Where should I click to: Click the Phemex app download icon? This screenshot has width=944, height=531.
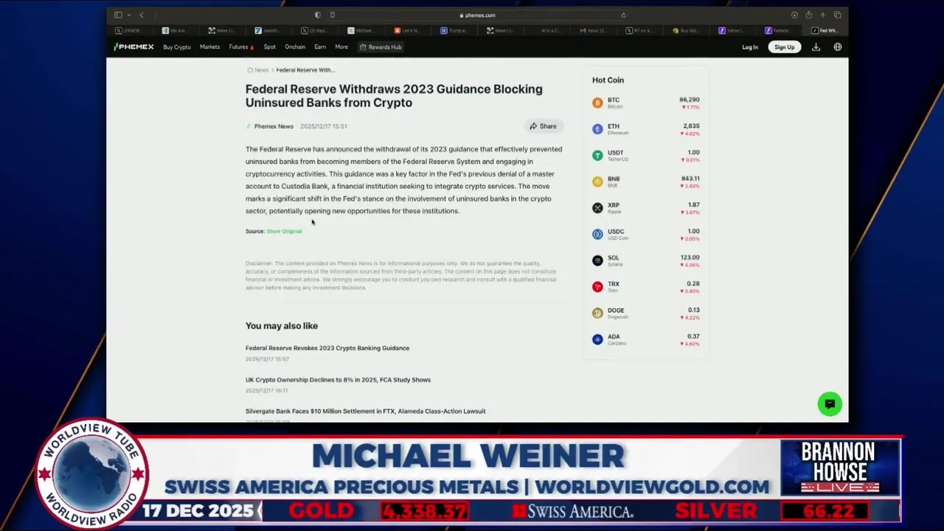(816, 47)
